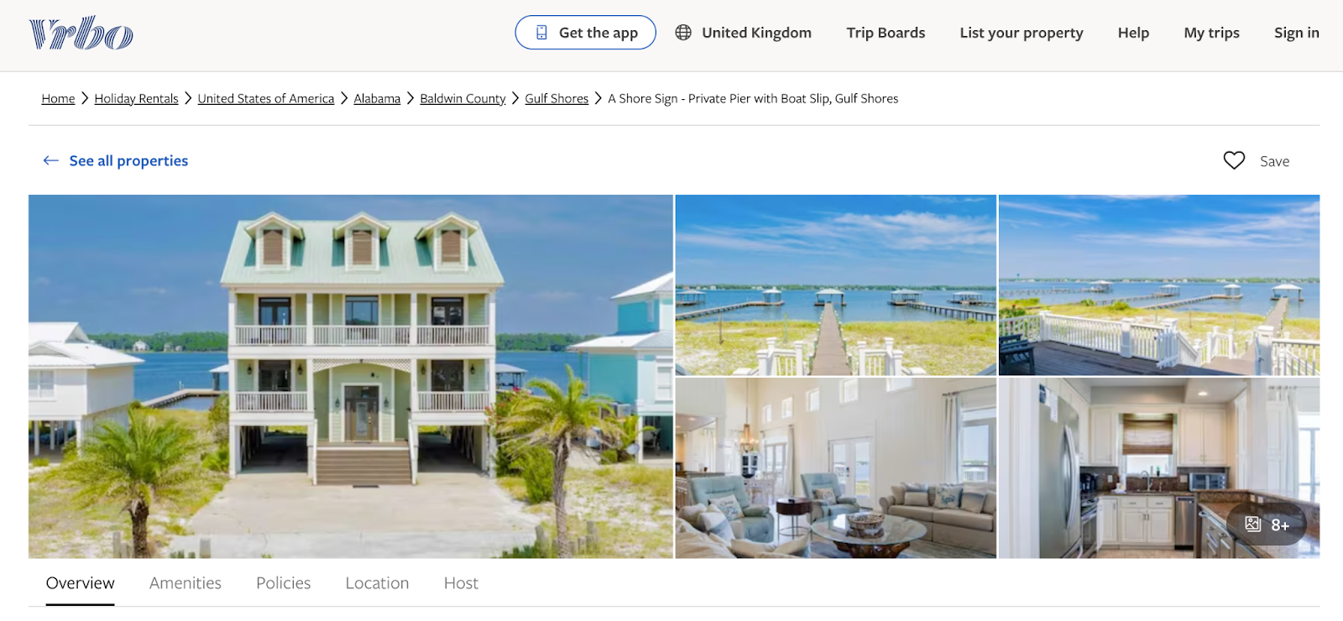1343x621 pixels.
Task: Click the Vrbo logo
Action: pyautogui.click(x=81, y=33)
